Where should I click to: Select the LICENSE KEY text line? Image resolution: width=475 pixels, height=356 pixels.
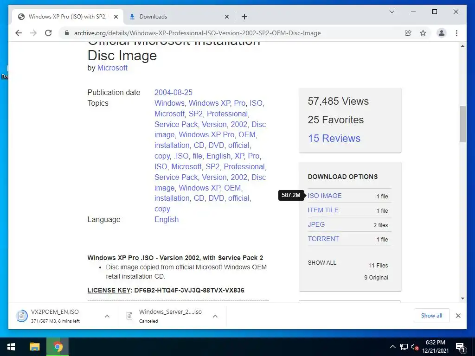click(x=166, y=290)
